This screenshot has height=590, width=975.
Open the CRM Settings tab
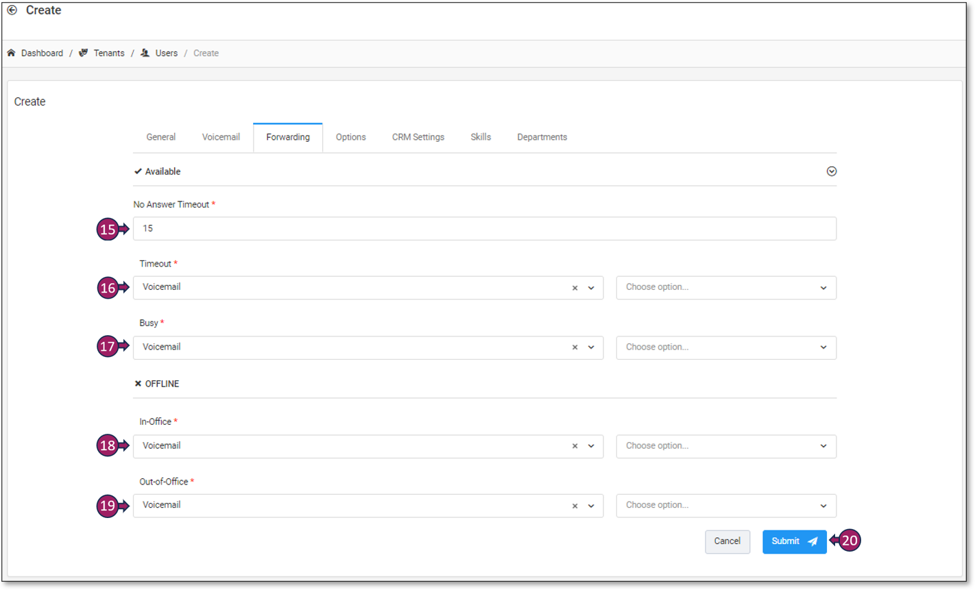click(x=418, y=138)
